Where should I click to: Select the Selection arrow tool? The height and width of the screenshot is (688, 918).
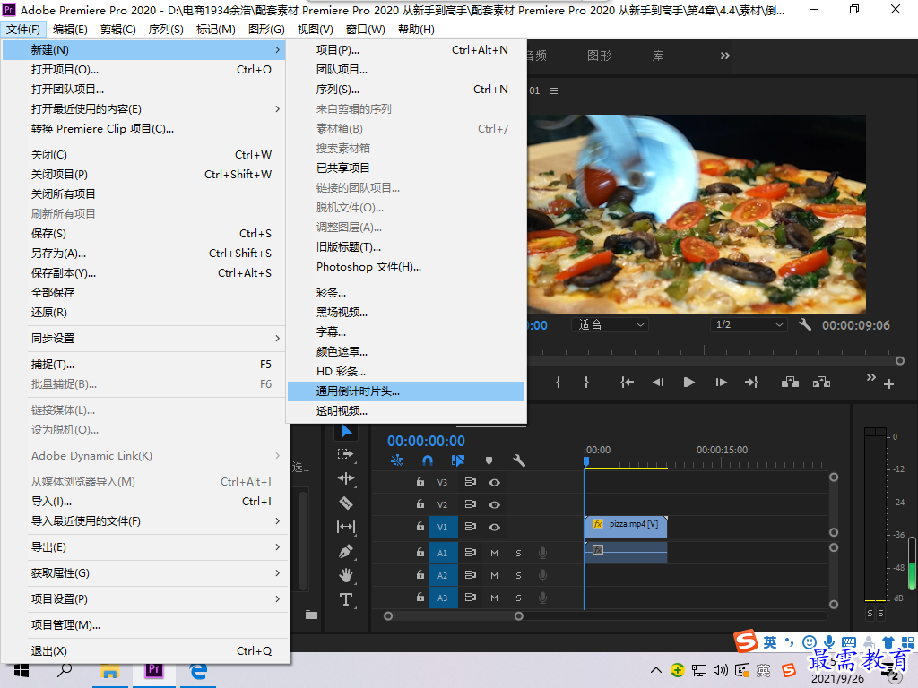point(346,432)
